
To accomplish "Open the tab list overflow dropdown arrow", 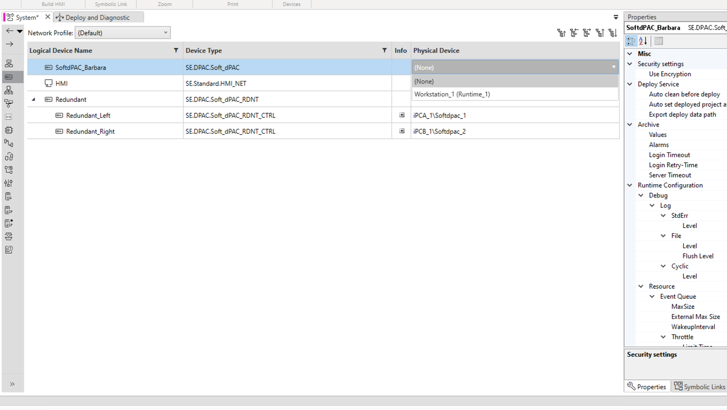I will 616,17.
